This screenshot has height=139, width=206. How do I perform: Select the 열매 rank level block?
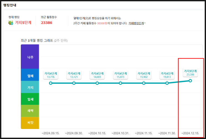coord(30,75)
